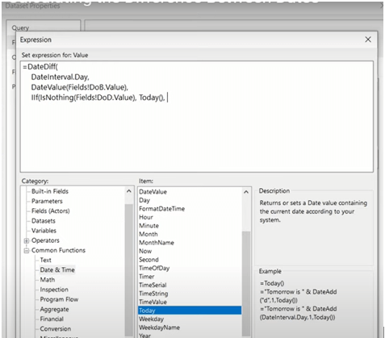385x338 pixels.
Task: Click inside the expression text editor
Action: click(x=197, y=116)
